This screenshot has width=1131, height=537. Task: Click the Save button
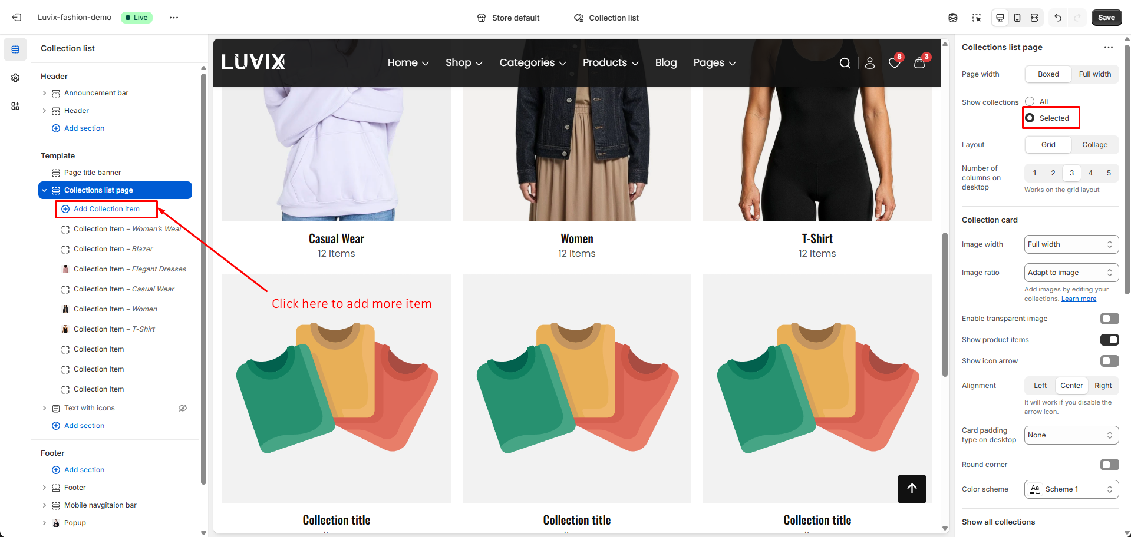click(1106, 18)
